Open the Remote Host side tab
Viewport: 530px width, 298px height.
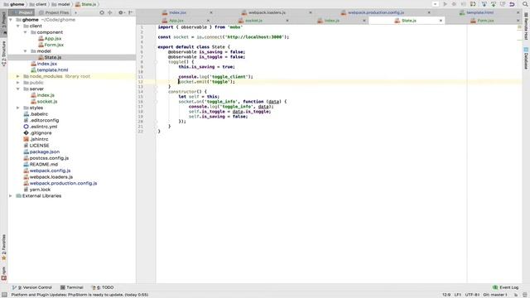pos(526,26)
